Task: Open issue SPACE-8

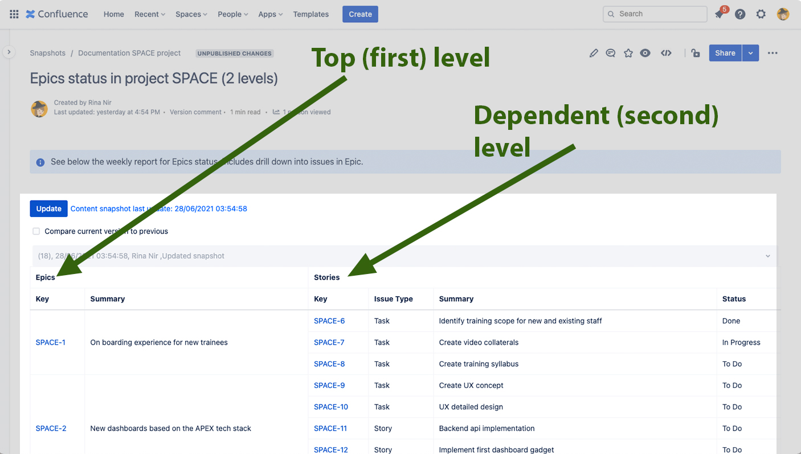Action: click(x=329, y=364)
